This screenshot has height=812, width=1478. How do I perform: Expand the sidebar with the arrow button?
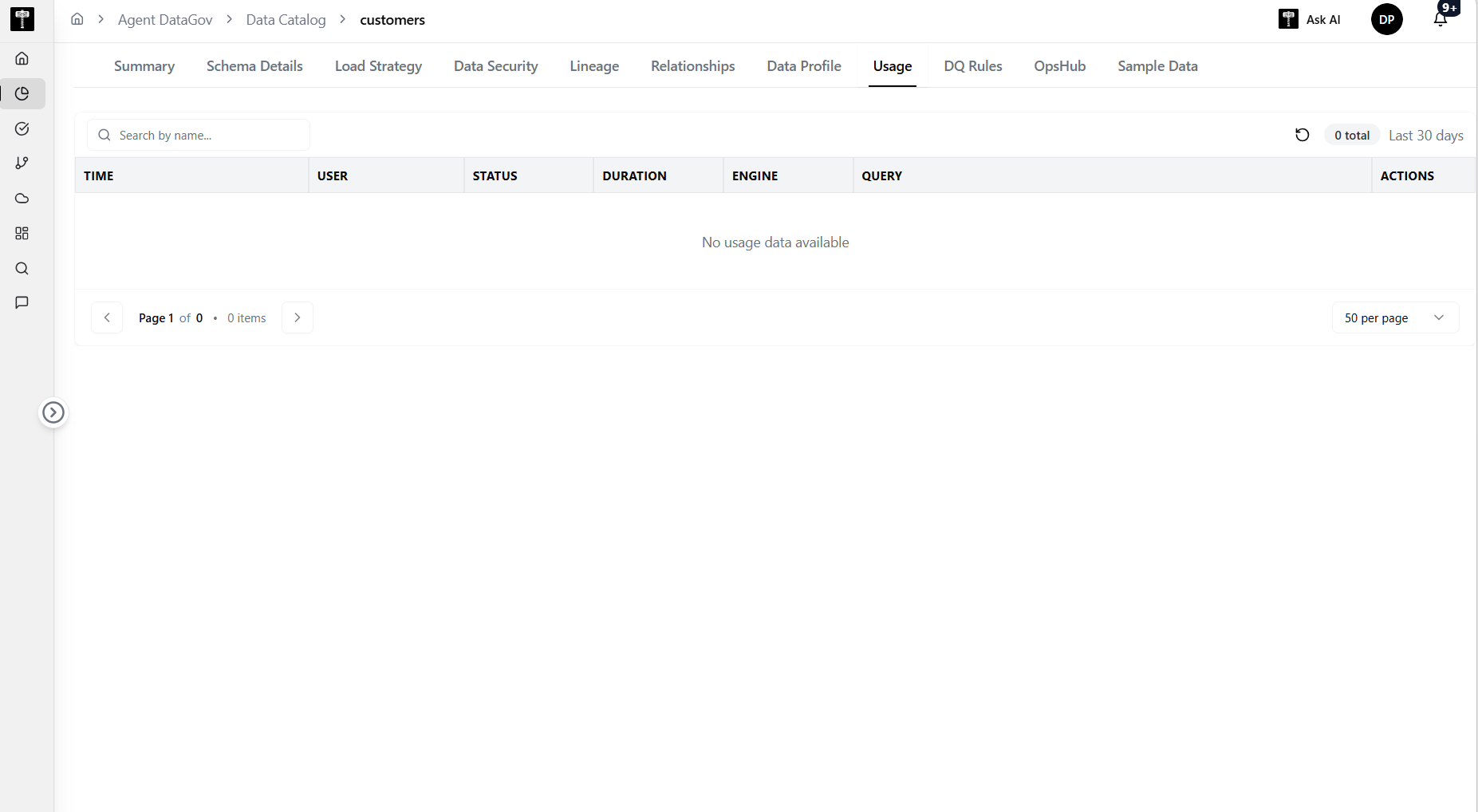[x=53, y=412]
